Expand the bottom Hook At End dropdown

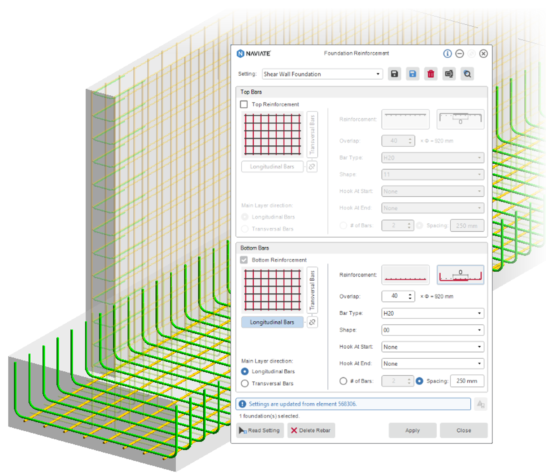coord(479,363)
